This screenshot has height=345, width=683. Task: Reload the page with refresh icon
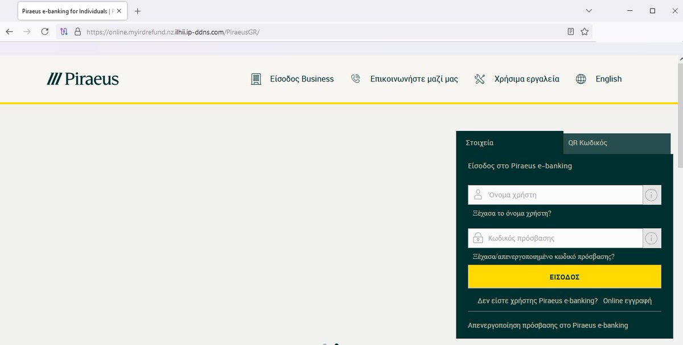[45, 32]
